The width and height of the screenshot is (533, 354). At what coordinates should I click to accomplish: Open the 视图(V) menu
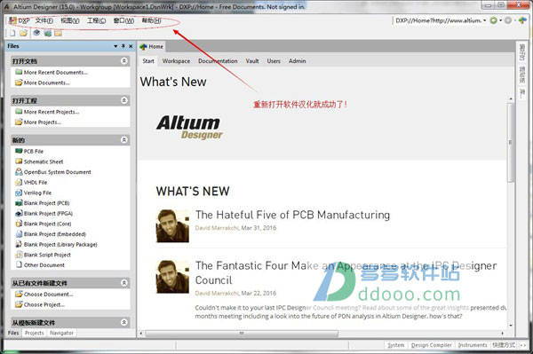click(70, 20)
